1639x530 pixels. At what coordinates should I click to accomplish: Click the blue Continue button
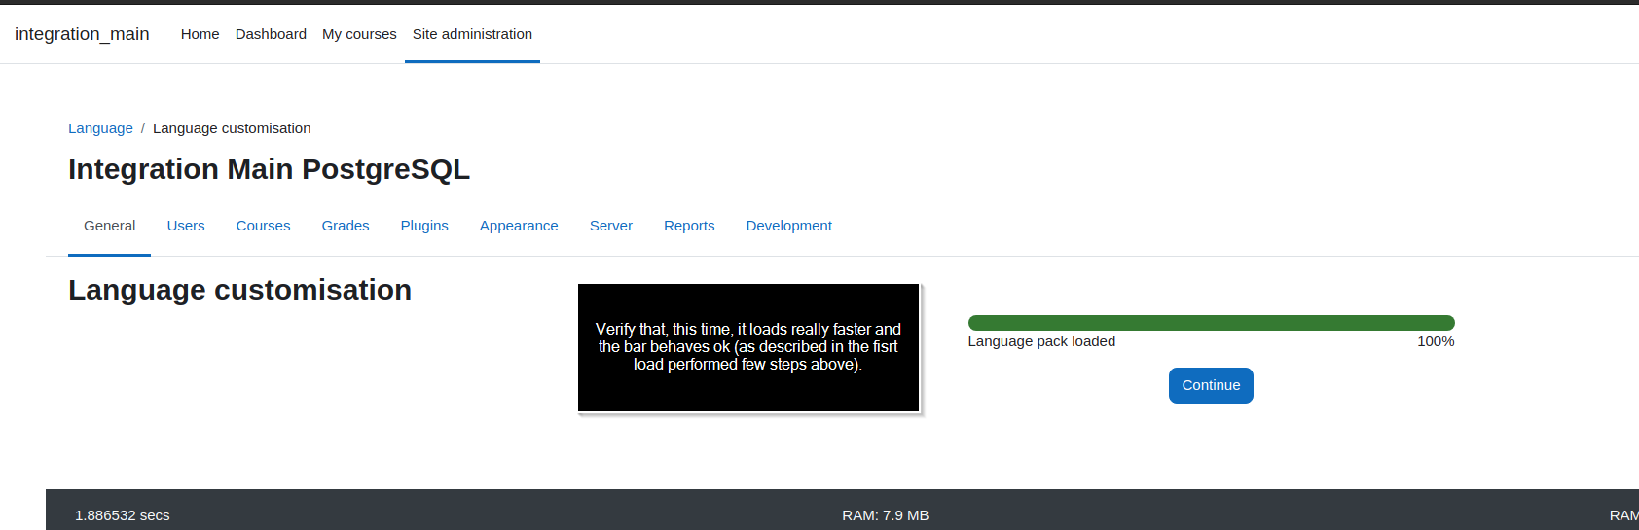[x=1211, y=385]
